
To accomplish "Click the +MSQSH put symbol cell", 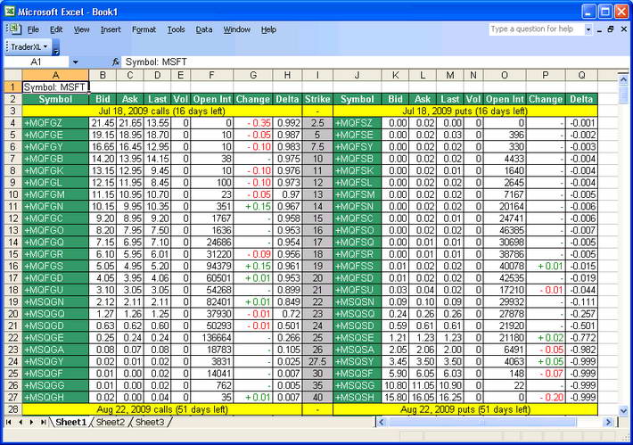I will pyautogui.click(x=358, y=398).
